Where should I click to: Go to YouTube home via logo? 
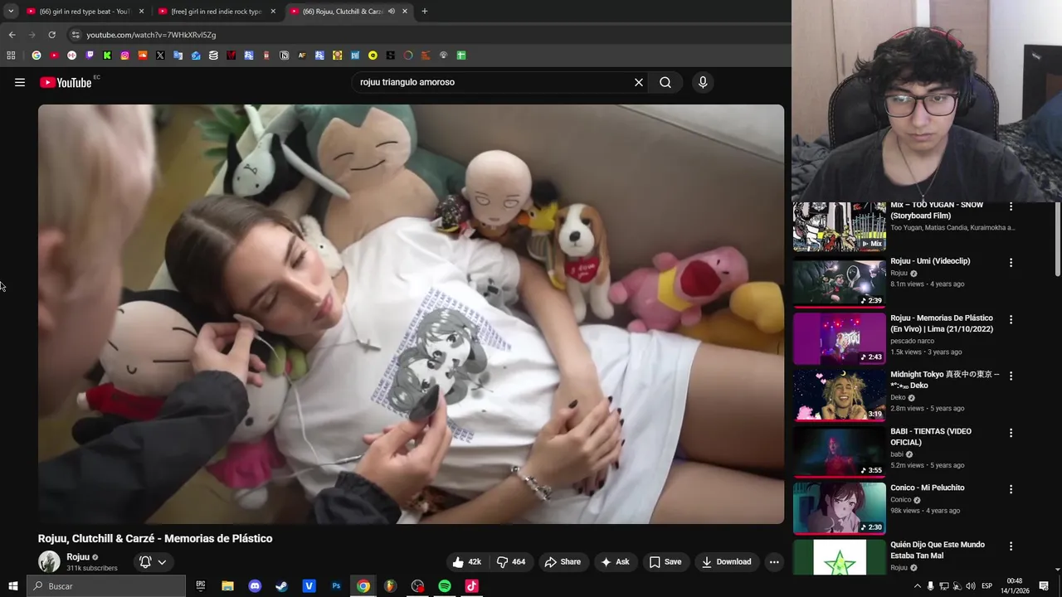(66, 82)
